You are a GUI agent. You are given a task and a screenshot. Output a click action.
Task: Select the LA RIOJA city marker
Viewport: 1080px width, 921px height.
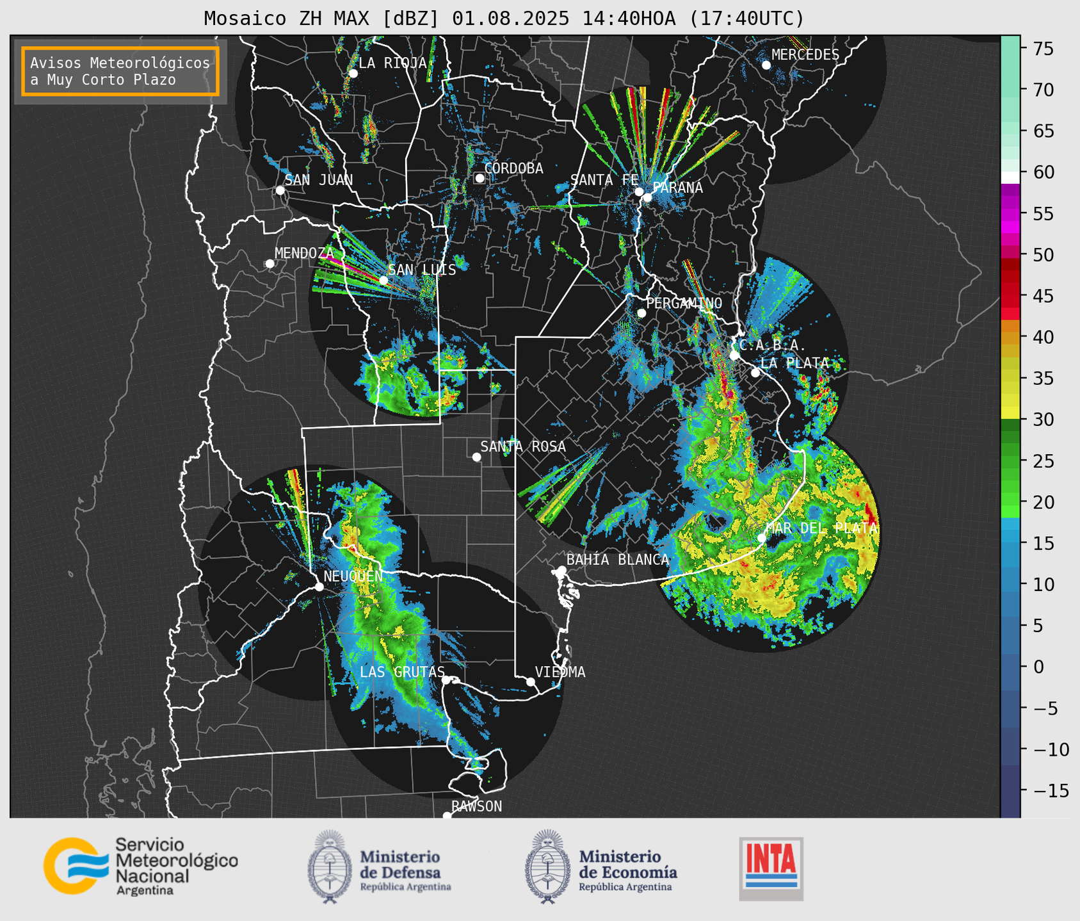(353, 74)
